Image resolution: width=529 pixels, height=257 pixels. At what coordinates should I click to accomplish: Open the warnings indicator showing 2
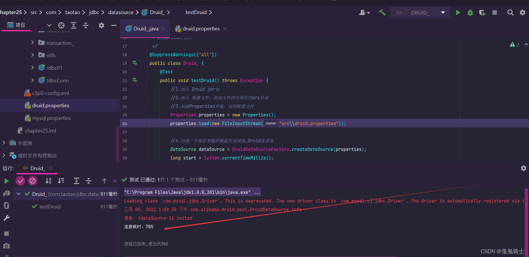515,44
